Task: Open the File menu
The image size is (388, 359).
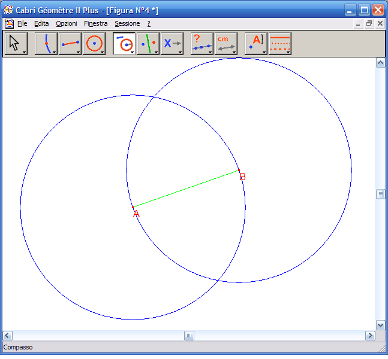Action: tap(22, 24)
